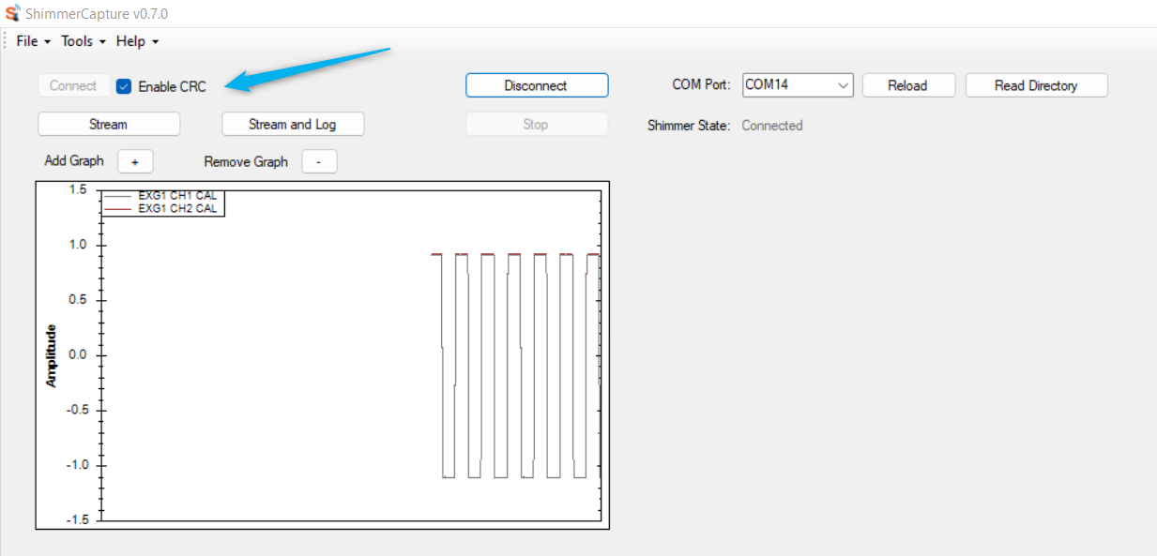Click the ShimmerCapture v0.7.0 window title

pyautogui.click(x=97, y=14)
